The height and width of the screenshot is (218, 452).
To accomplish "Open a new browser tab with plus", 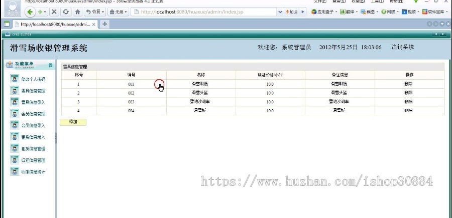I will click(x=104, y=24).
